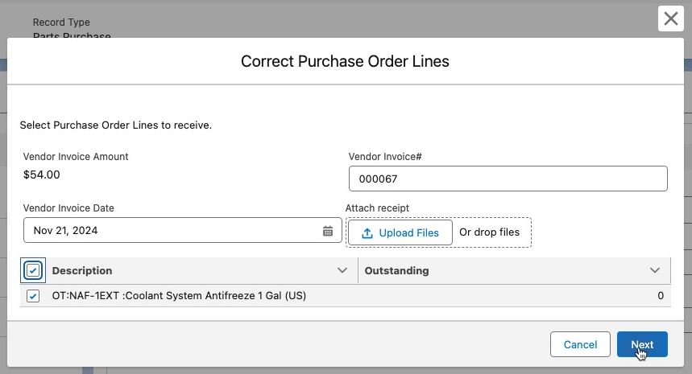This screenshot has height=374, width=692.
Task: Click the Record Type label in background page
Action: click(61, 22)
